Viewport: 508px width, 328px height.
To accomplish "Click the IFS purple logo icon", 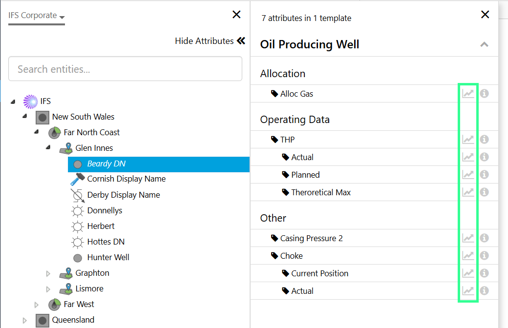I will pos(30,101).
